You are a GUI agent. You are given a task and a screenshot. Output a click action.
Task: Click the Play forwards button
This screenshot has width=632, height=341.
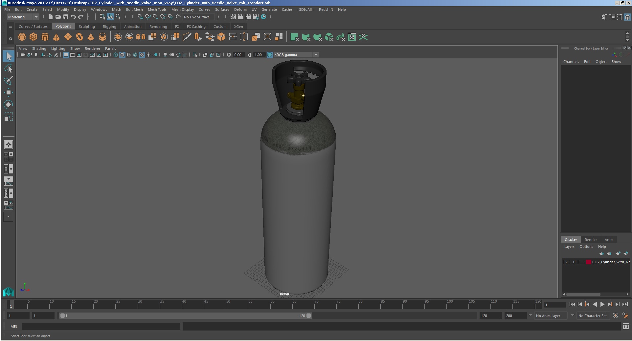tap(602, 304)
